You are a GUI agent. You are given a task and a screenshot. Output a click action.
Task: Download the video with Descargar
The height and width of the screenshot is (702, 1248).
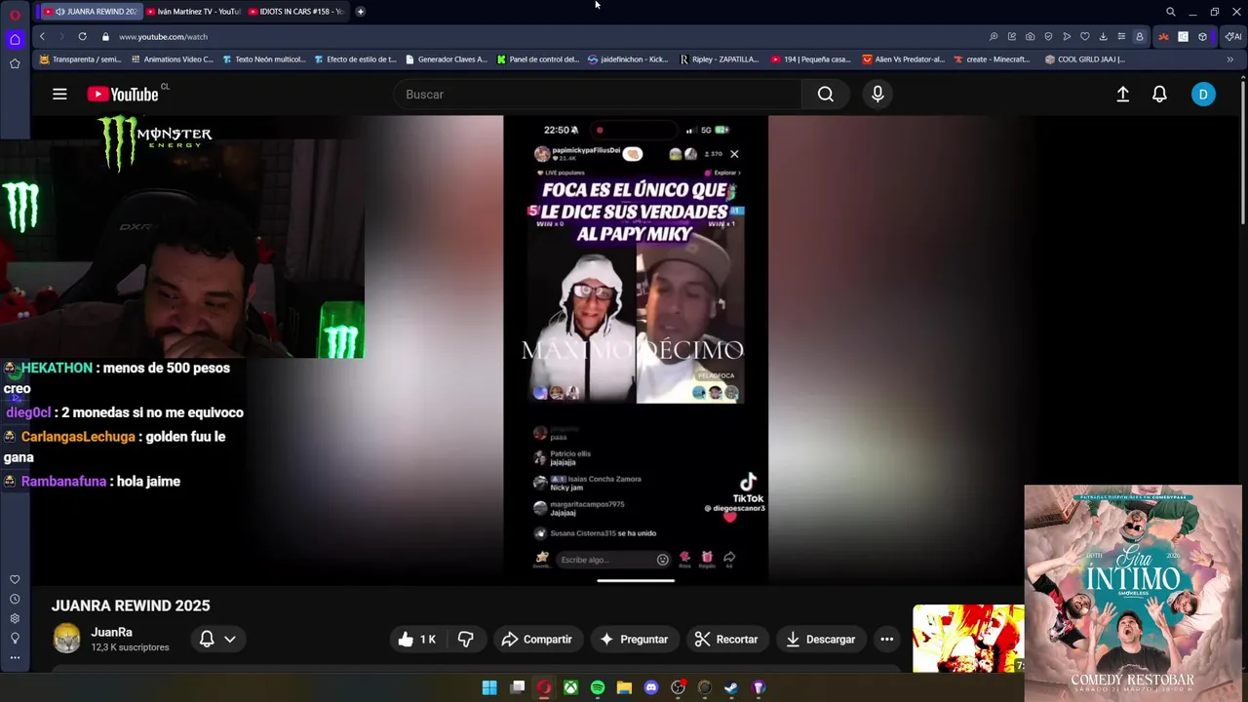821,640
